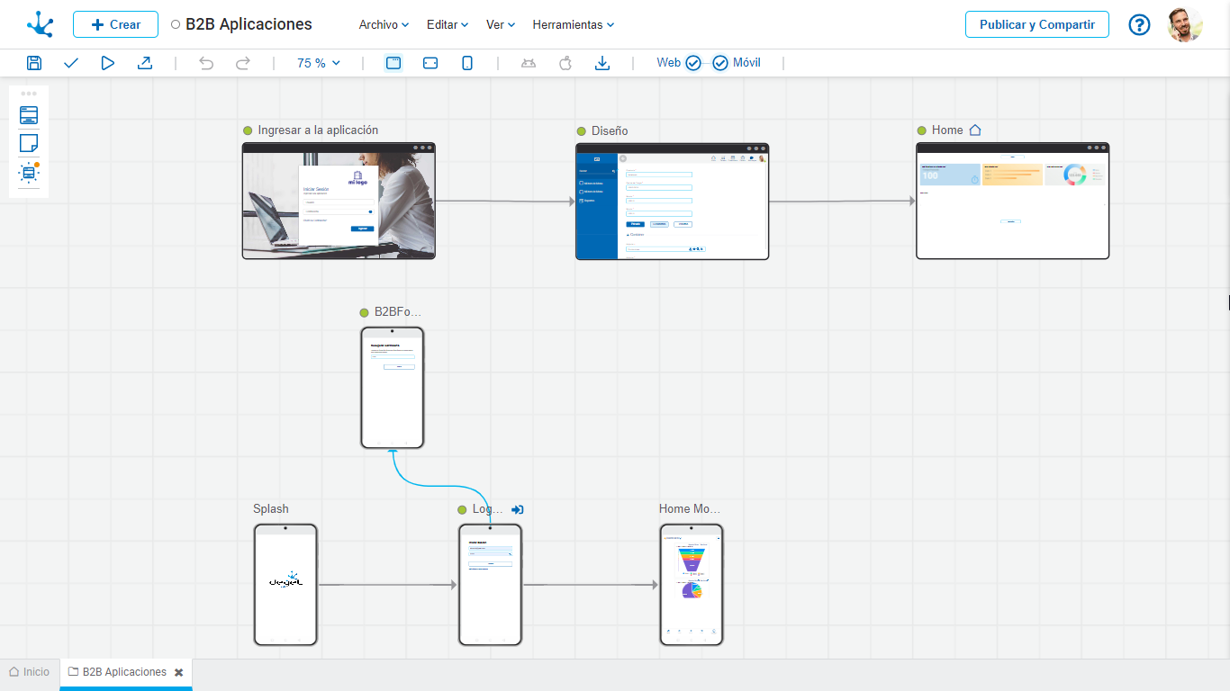Open the help question mark icon
The image size is (1230, 691).
pos(1139,25)
